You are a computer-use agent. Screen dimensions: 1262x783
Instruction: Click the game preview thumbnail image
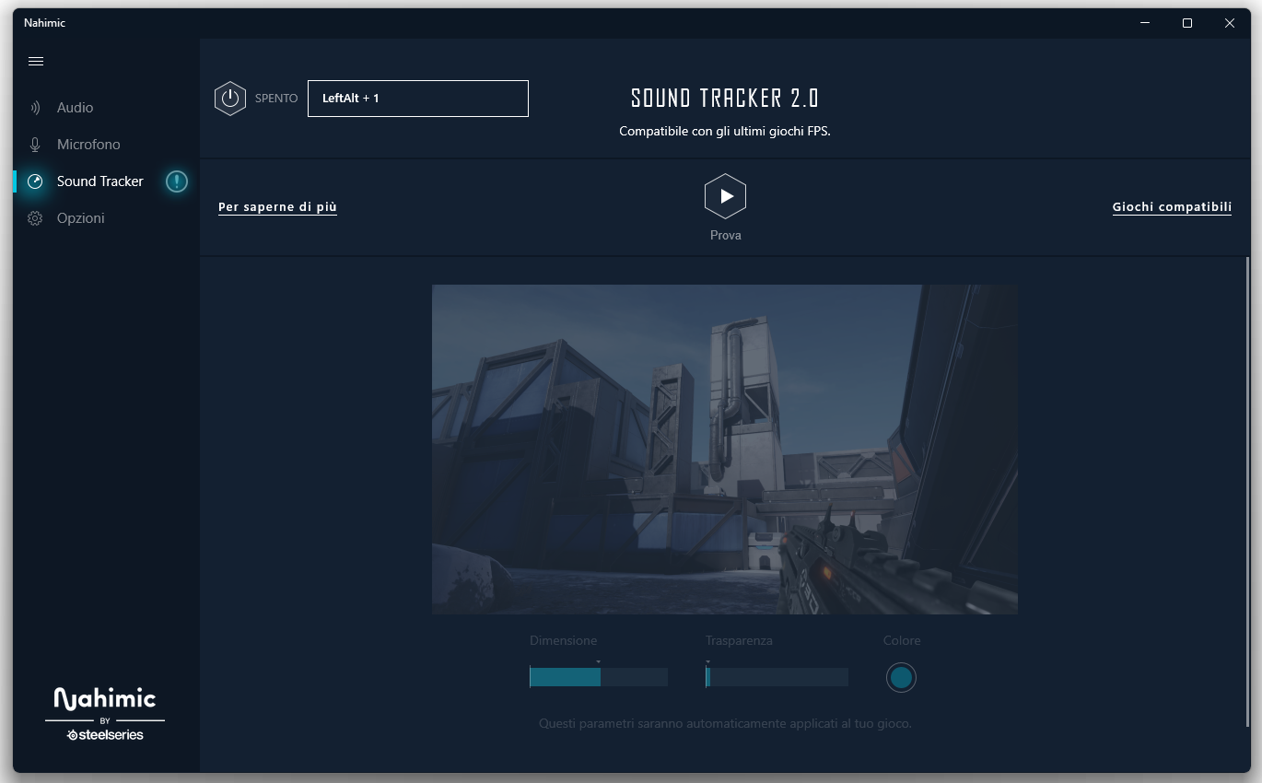725,450
